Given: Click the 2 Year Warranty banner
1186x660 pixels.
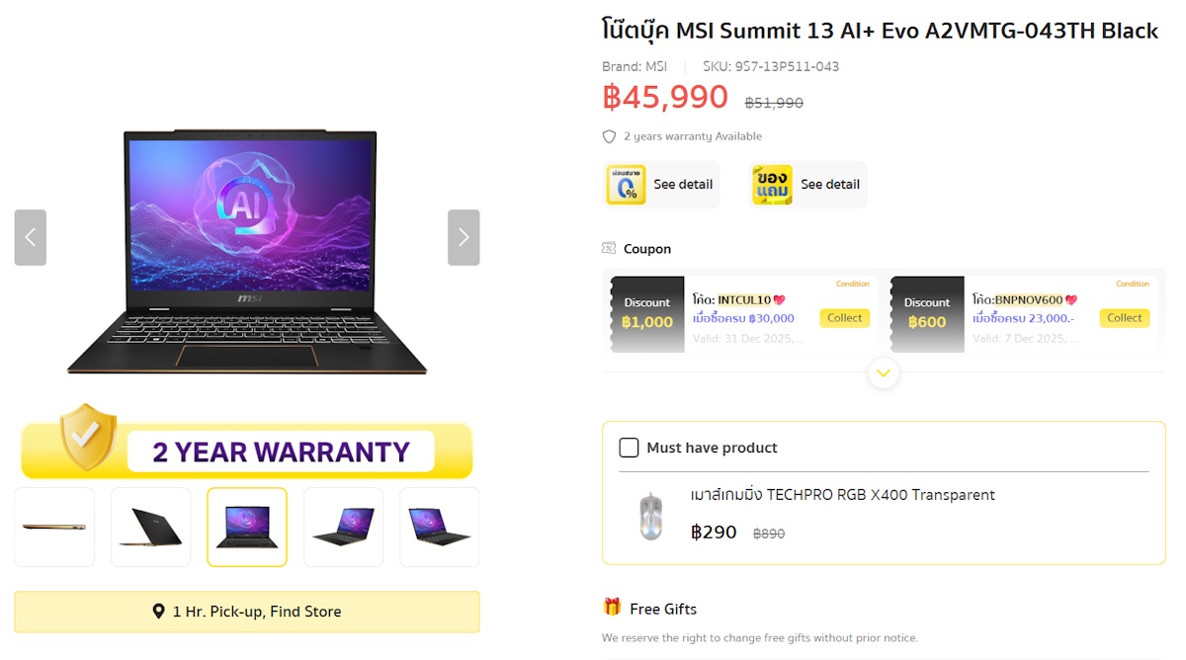Looking at the screenshot, I should [x=247, y=452].
